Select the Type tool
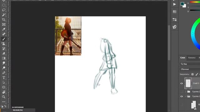The width and height of the screenshot is (200, 112). click(x=4, y=77)
